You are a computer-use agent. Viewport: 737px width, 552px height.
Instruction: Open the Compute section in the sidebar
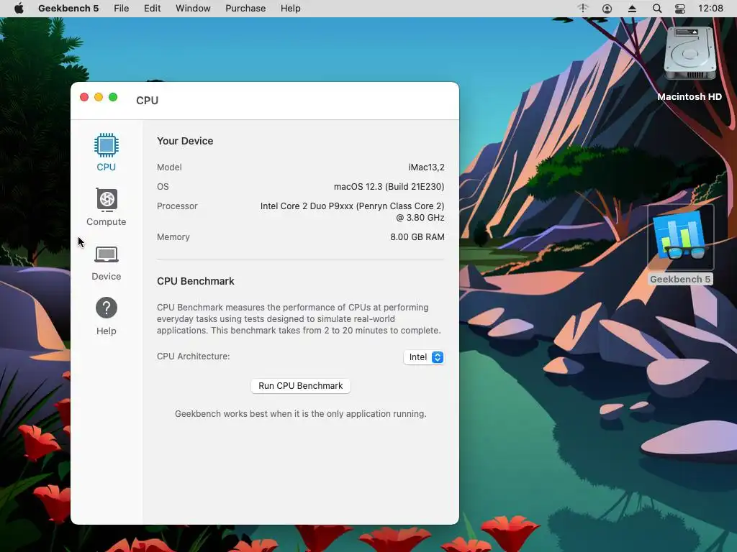pos(107,207)
